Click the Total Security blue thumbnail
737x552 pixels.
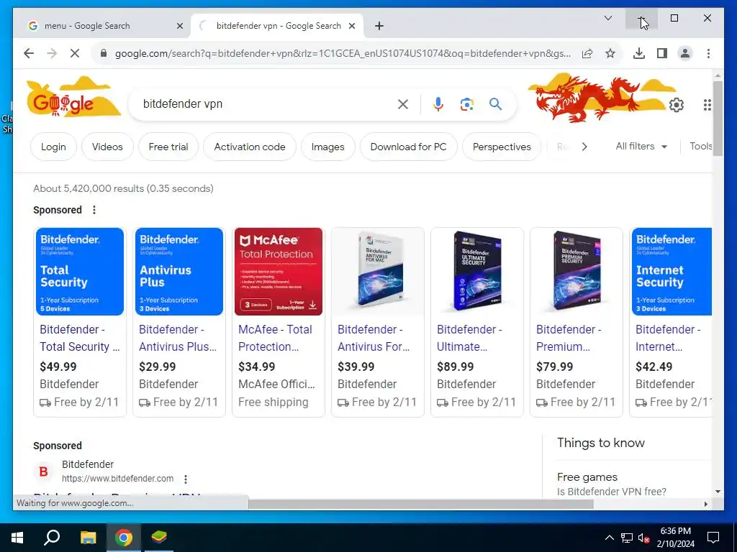80,272
